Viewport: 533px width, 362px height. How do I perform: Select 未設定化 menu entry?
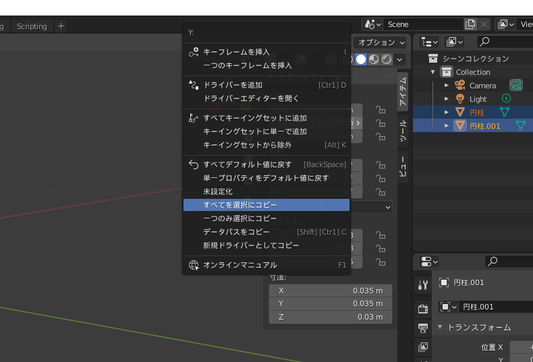266,191
